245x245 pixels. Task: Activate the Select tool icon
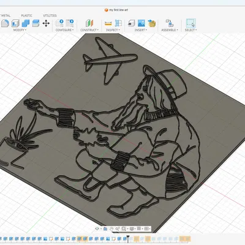190,23
